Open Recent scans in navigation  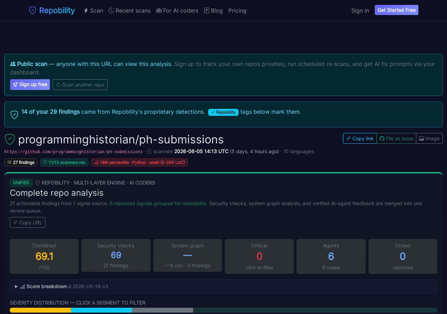pos(130,10)
